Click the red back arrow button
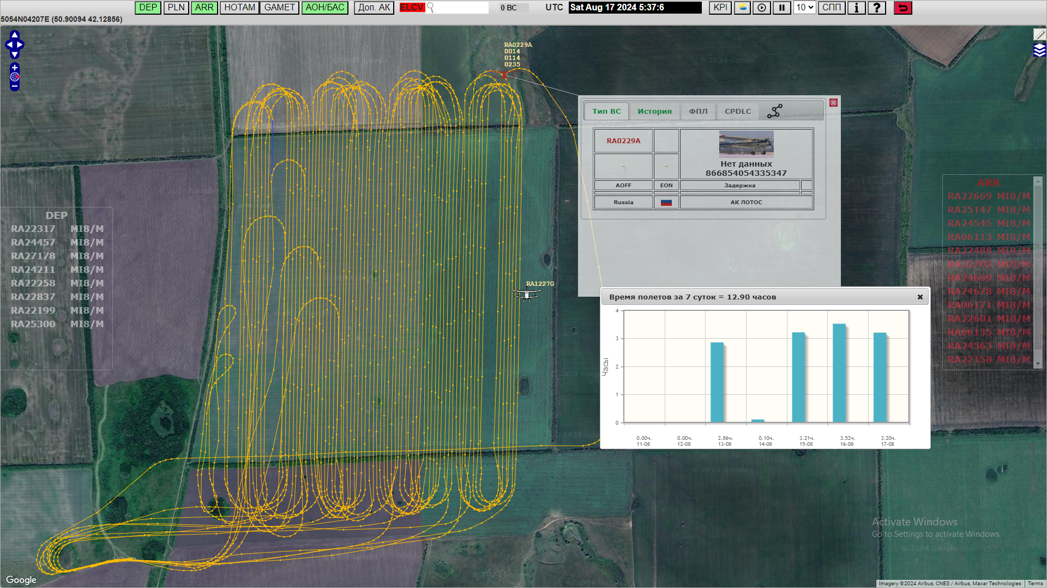 tap(903, 8)
